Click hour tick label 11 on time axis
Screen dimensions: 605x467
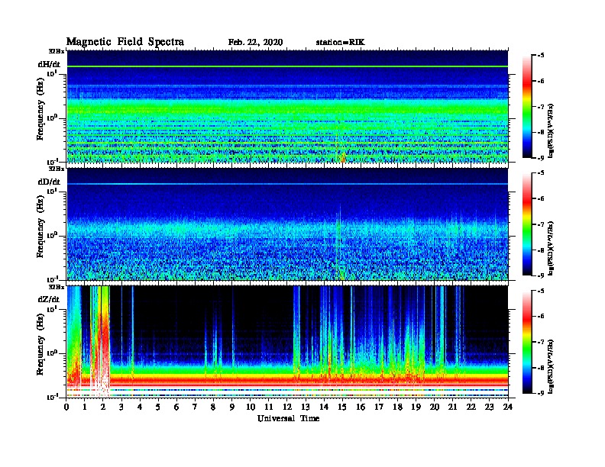pos(269,407)
